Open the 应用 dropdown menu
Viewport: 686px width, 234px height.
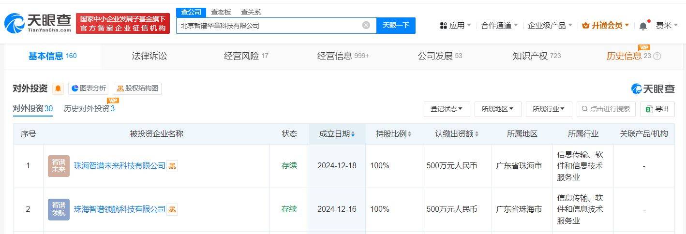455,26
